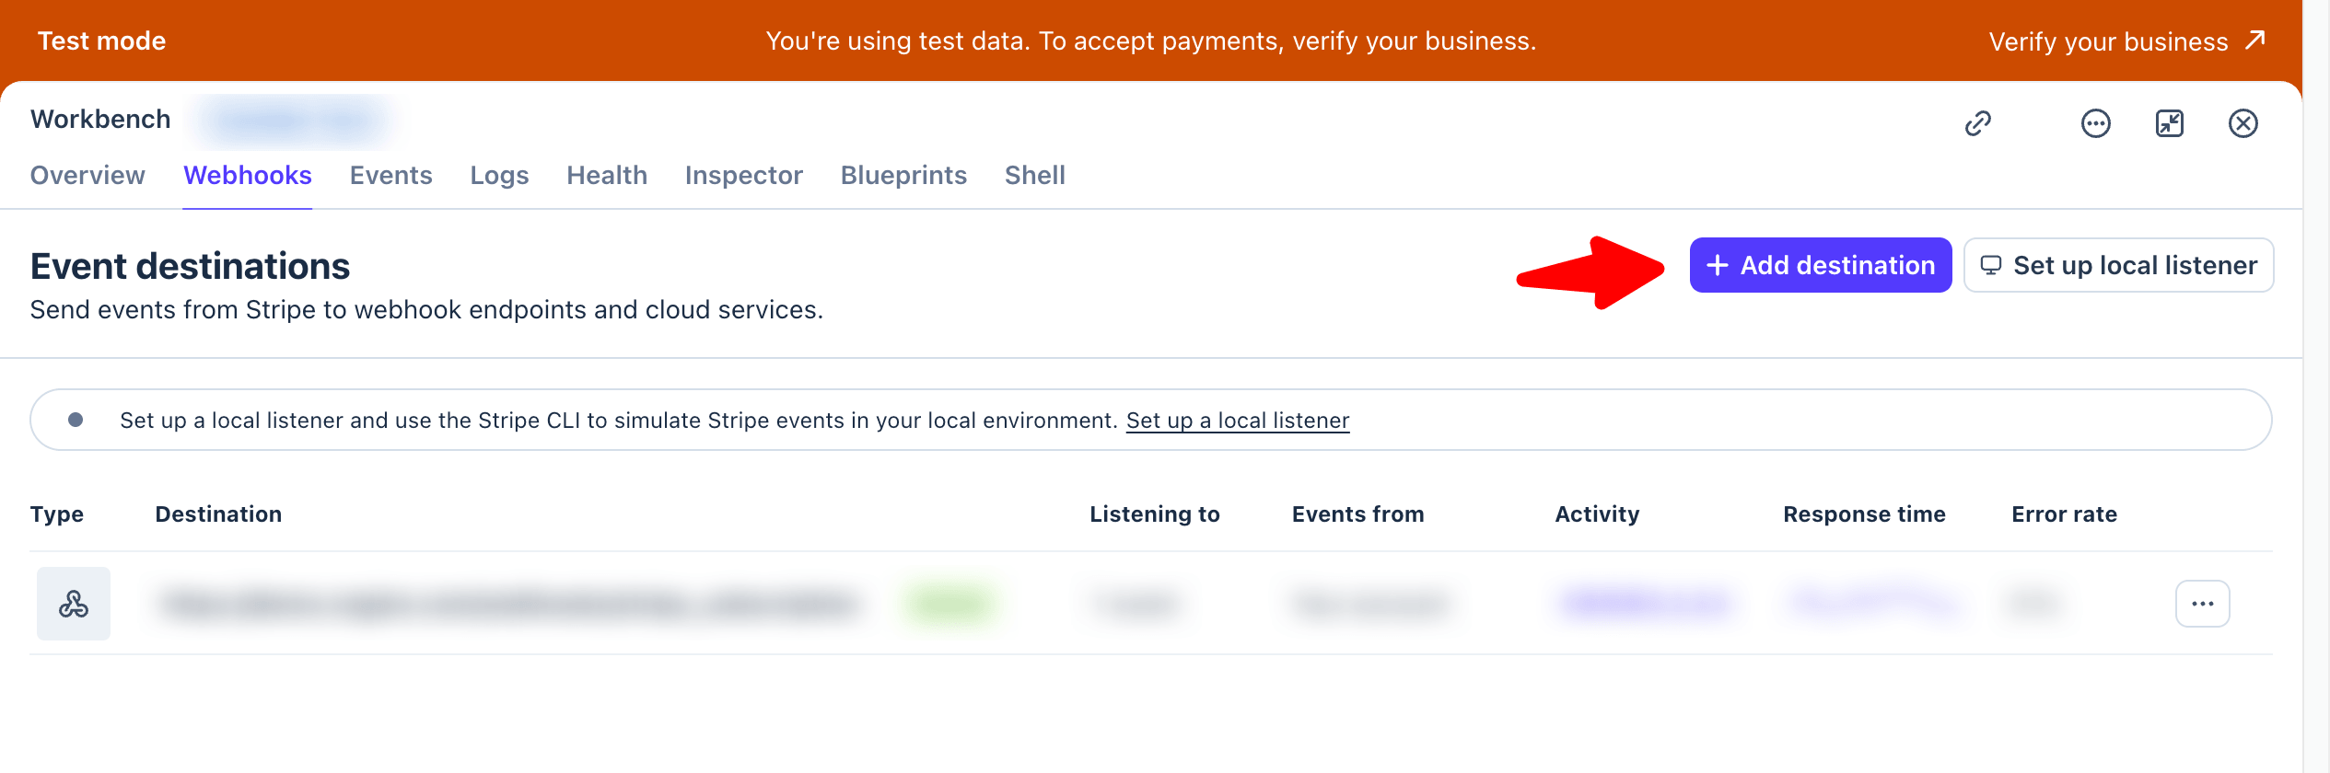The image size is (2330, 773).
Task: Follow the Set up a local listener link
Action: 1237,421
